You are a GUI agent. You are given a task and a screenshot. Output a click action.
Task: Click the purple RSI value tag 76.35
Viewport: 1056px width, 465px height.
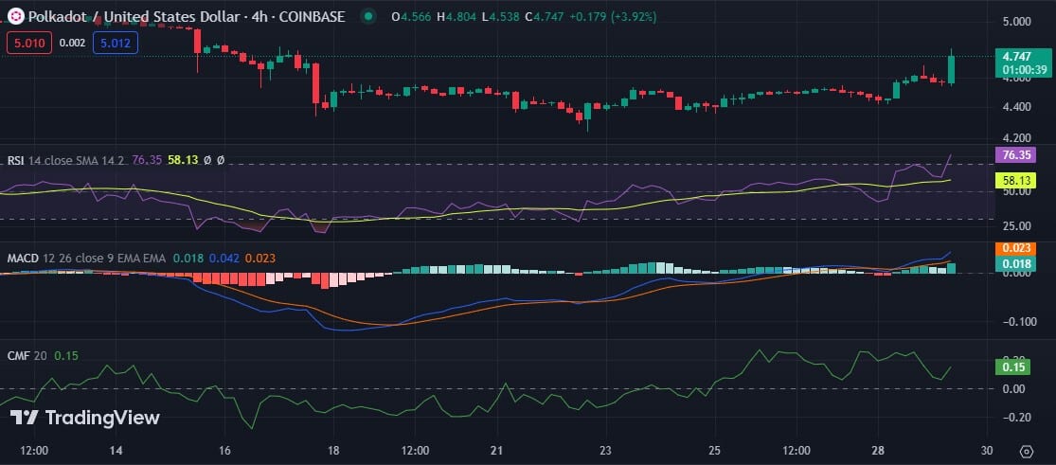pyautogui.click(x=1015, y=154)
